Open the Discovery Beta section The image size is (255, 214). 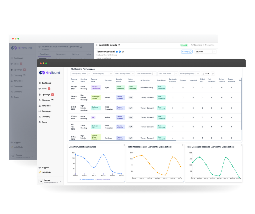tap(47, 100)
